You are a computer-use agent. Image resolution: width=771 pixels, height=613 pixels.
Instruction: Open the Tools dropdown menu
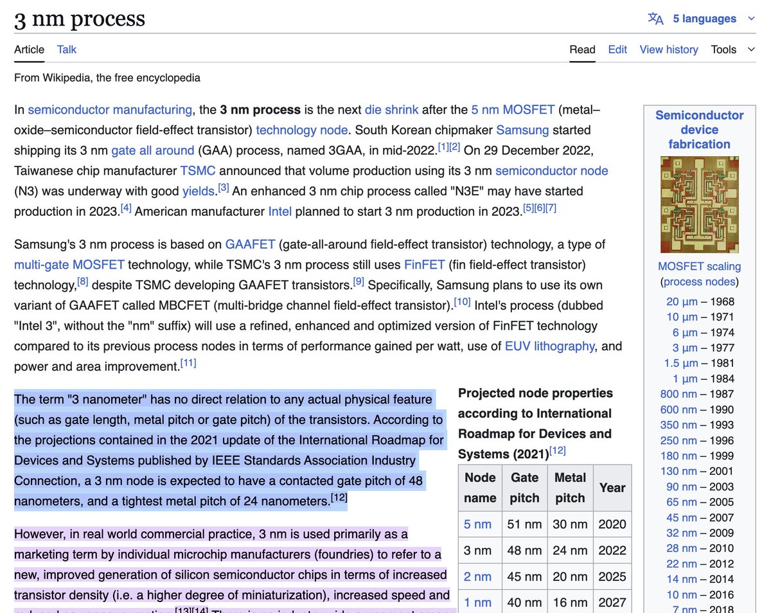[732, 49]
